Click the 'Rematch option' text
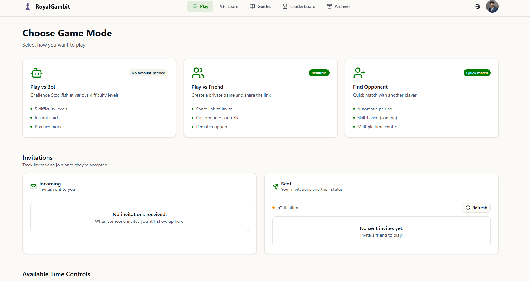This screenshot has height=281, width=530. click(x=211, y=127)
